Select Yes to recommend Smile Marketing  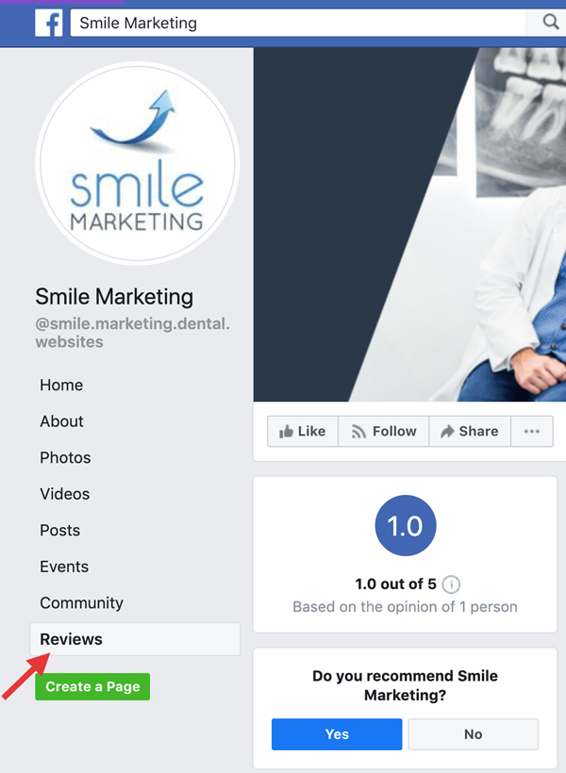click(337, 734)
